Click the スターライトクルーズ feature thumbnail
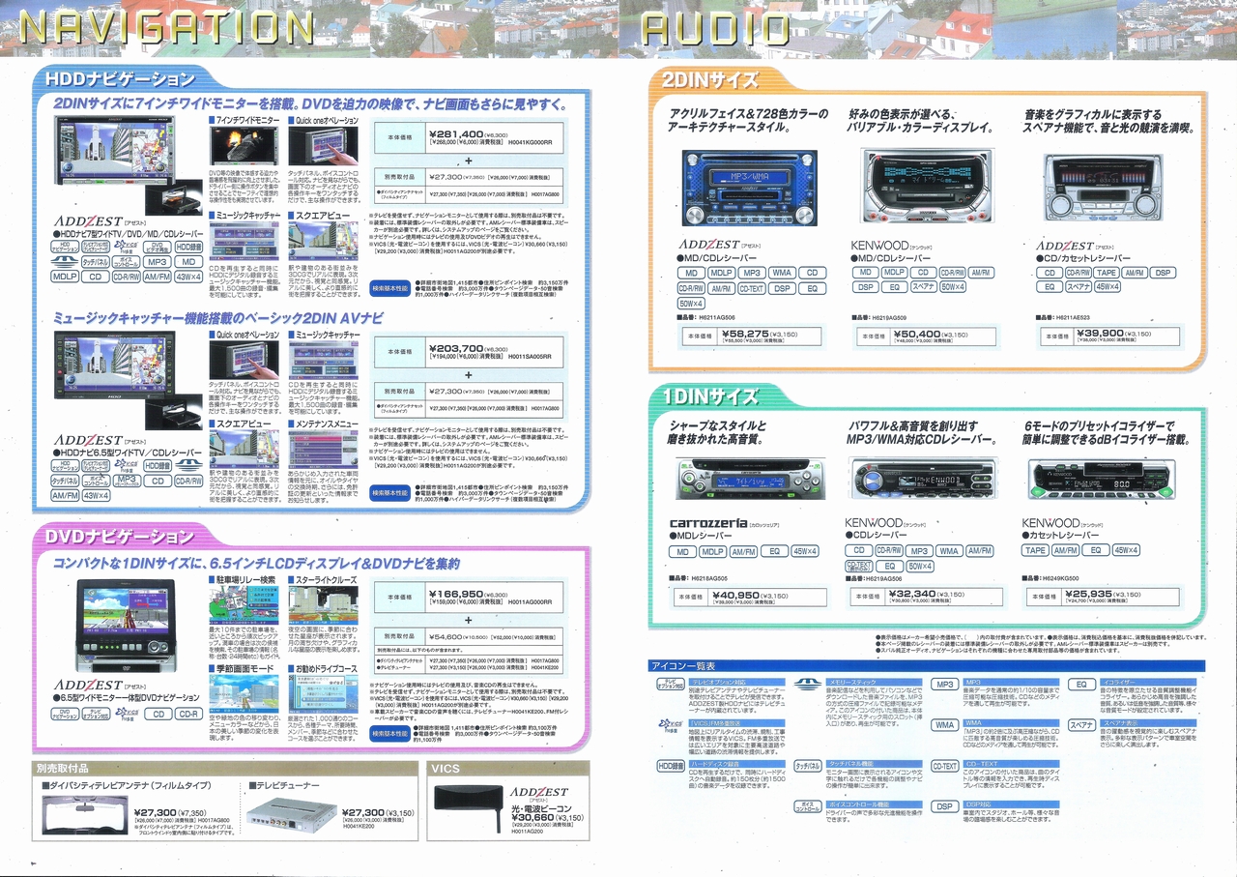Image resolution: width=1237 pixels, height=877 pixels. coord(324,605)
